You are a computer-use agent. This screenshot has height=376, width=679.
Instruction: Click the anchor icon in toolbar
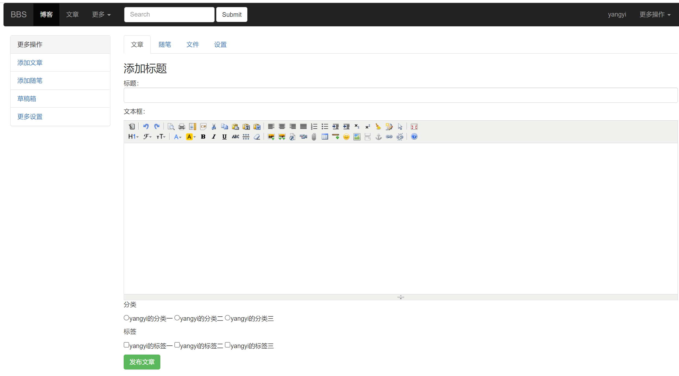click(x=378, y=137)
